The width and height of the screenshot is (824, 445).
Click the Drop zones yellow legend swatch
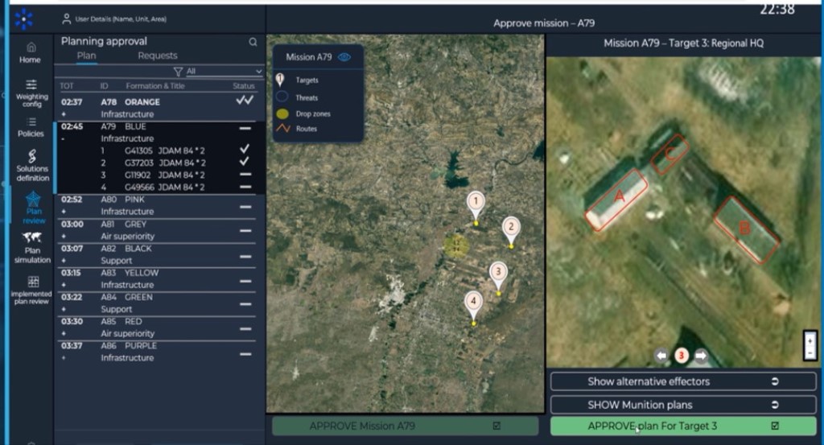pyautogui.click(x=282, y=114)
